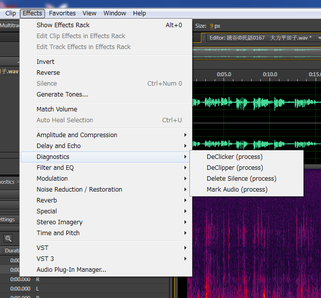321x298 pixels.
Task: Expand the Diagnostics submenu entry
Action: [x=106, y=157]
